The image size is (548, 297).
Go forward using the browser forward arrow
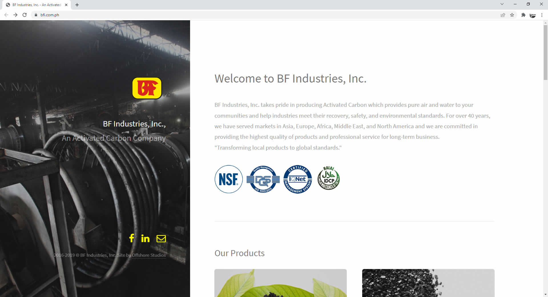coord(15,15)
